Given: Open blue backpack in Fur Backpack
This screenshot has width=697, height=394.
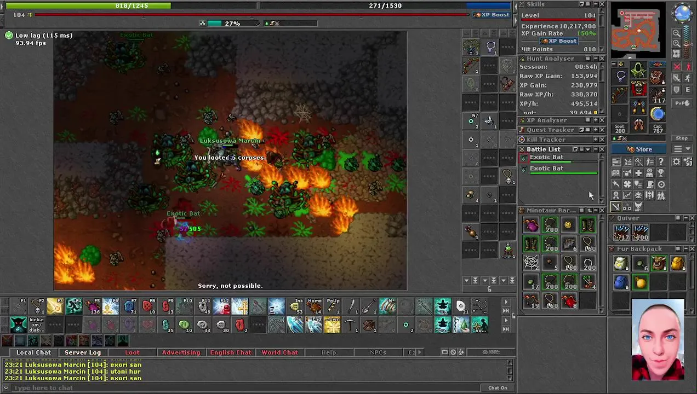Looking at the screenshot, I should [x=621, y=282].
